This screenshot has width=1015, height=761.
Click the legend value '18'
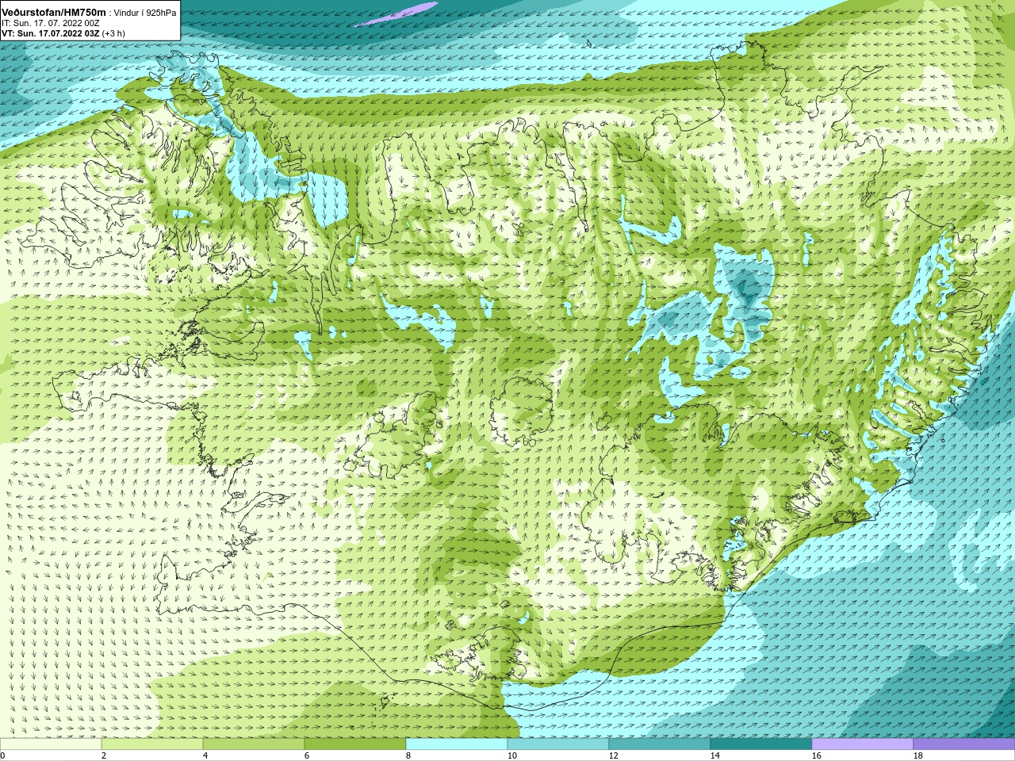[x=918, y=755]
